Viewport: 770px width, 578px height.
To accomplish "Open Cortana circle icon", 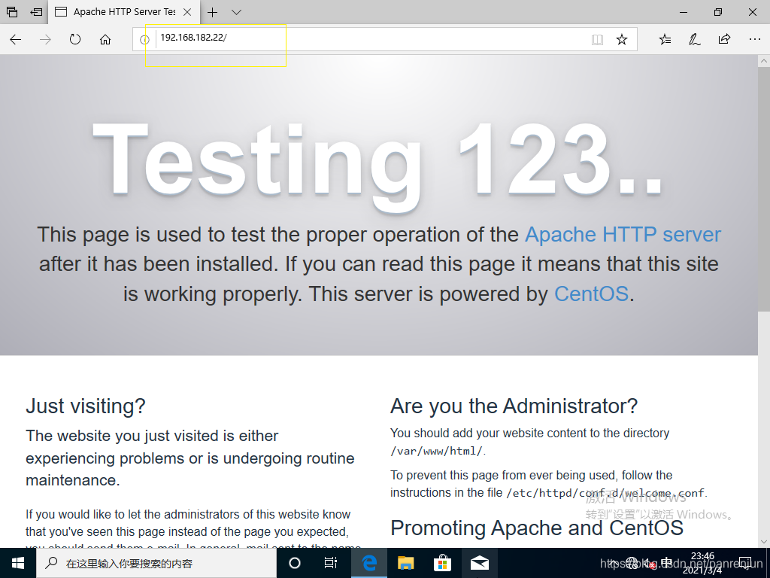I will click(x=294, y=563).
